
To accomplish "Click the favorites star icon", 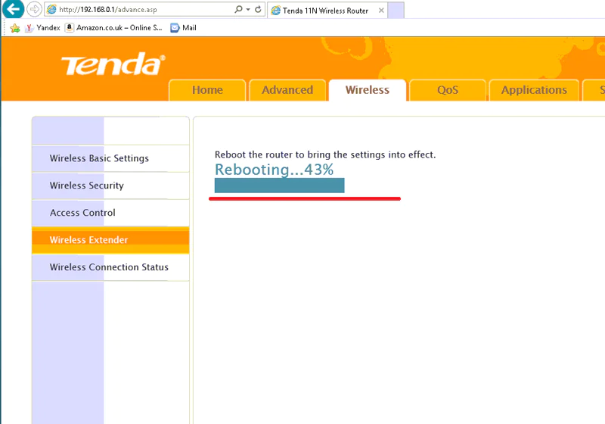I will pos(15,28).
